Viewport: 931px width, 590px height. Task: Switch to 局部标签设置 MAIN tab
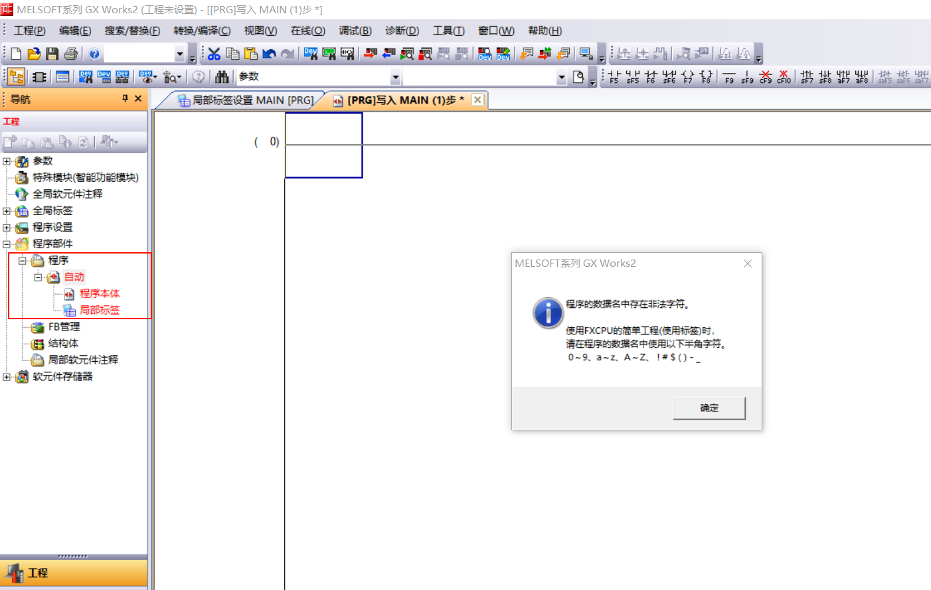click(246, 100)
